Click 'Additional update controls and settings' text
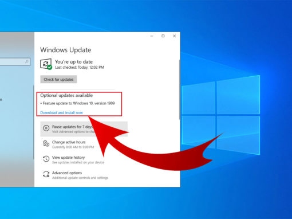Image resolution: width=292 pixels, height=219 pixels. point(80,178)
